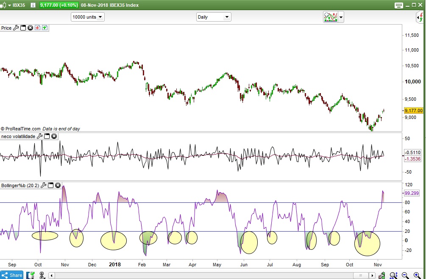
Task: Click the 99.299 Bollinger value tag
Action: point(412,193)
